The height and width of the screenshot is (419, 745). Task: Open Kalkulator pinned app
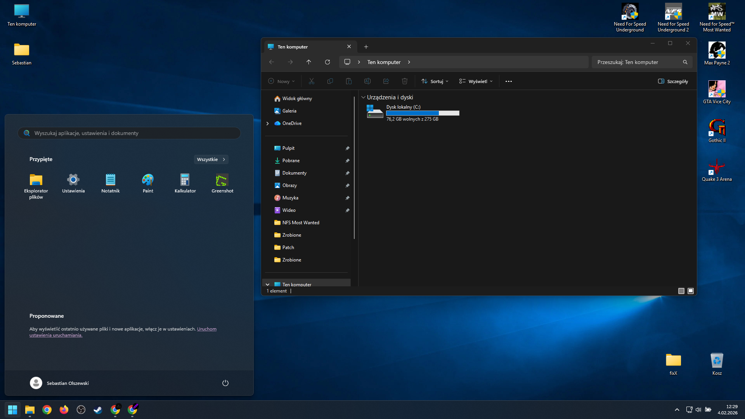(x=185, y=183)
